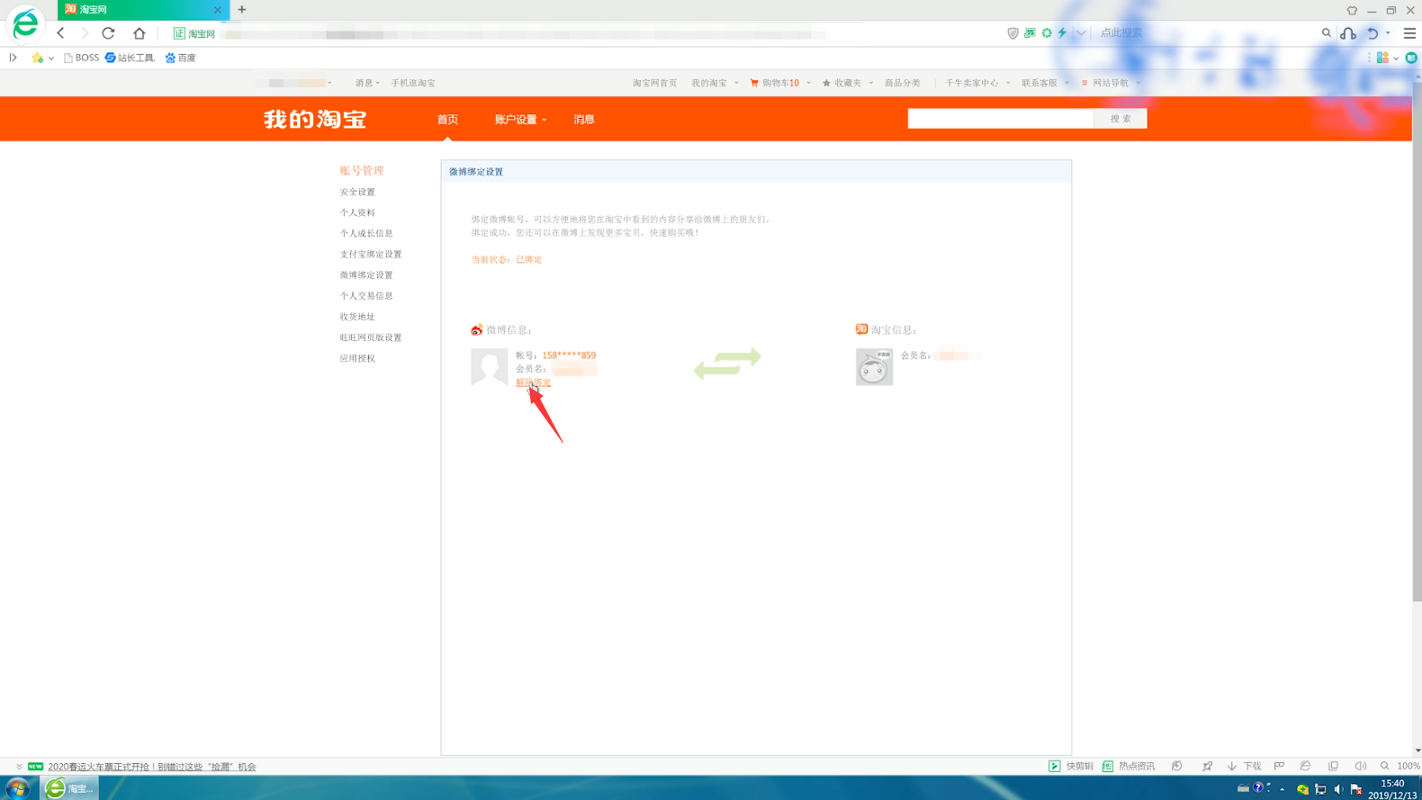Image resolution: width=1422 pixels, height=800 pixels.
Task: Expand the extensions dropdown chevron
Action: point(1396,58)
